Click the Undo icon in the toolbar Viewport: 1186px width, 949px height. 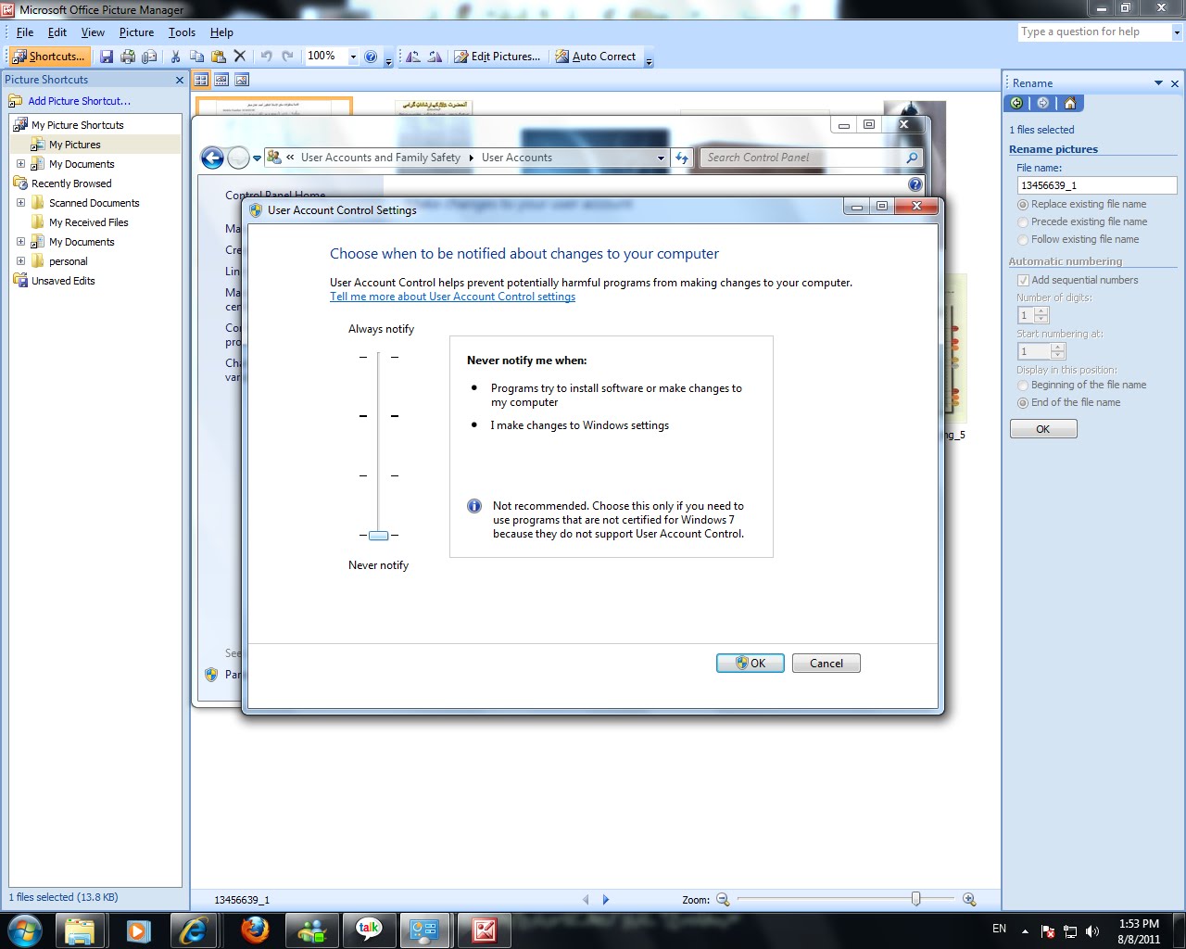tap(267, 56)
